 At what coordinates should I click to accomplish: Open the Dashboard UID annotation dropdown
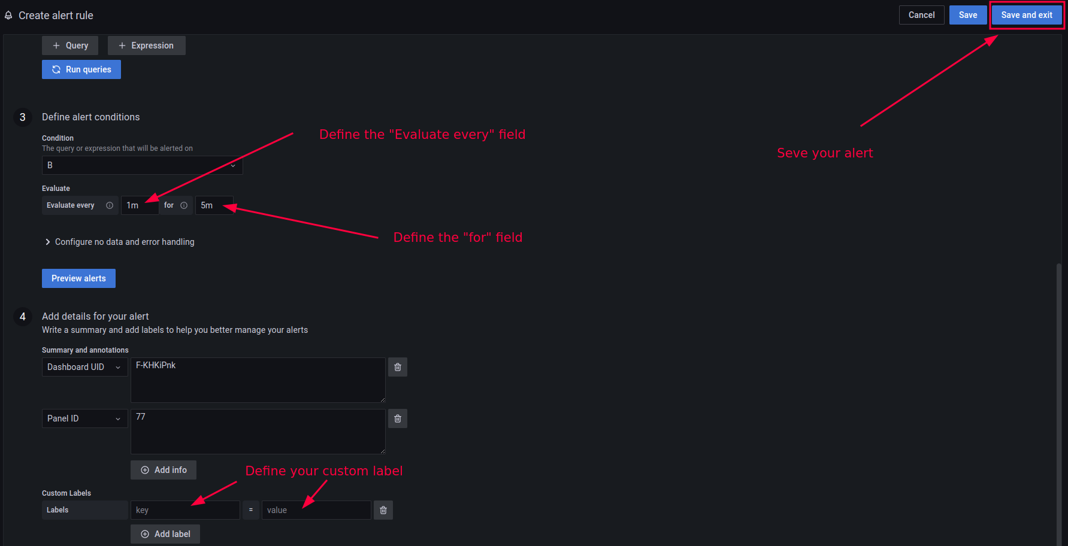tap(84, 367)
